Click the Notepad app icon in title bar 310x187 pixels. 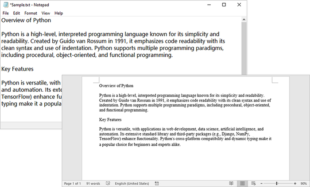click(5, 5)
